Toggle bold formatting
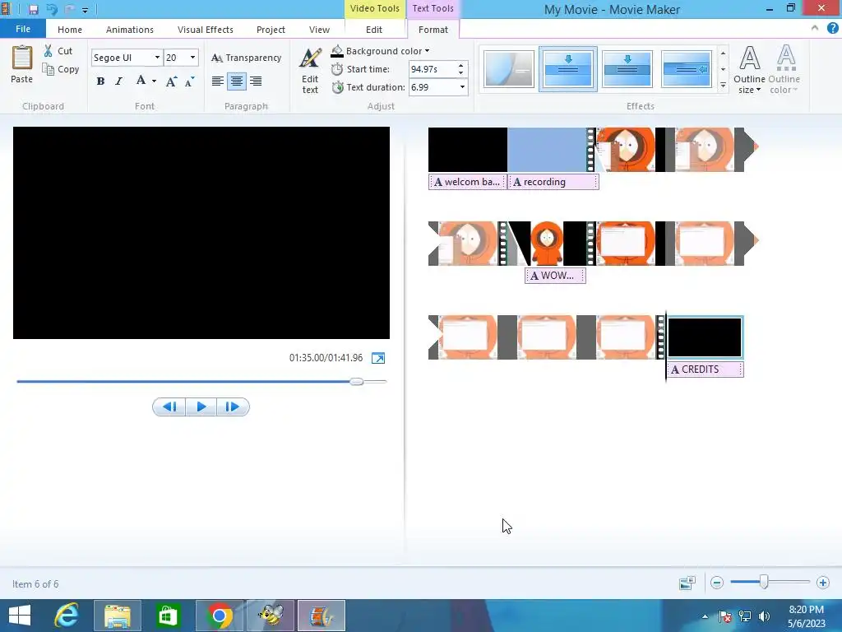The width and height of the screenshot is (842, 632). coord(100,81)
